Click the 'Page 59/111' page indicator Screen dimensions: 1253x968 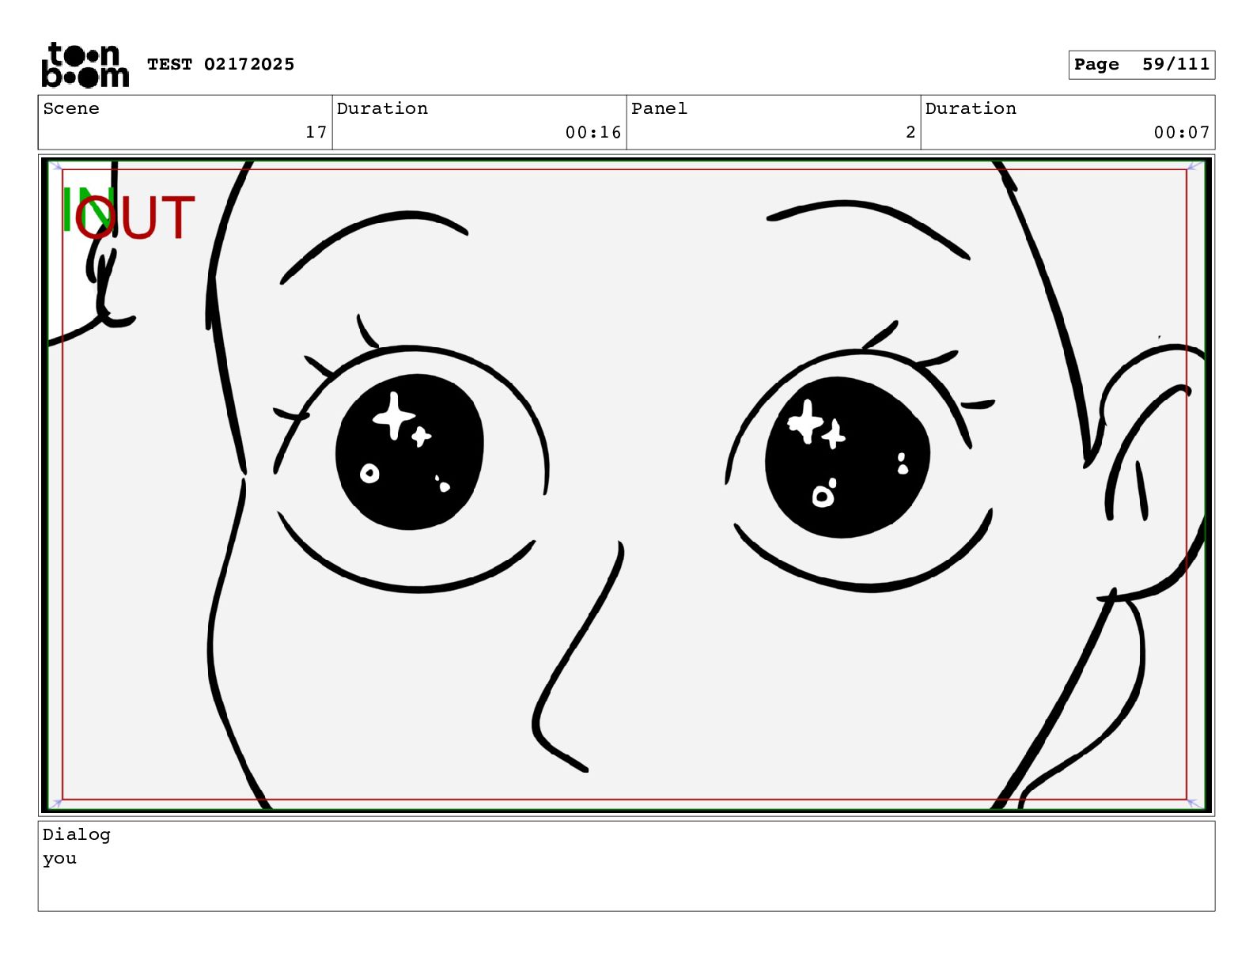[x=1141, y=65]
